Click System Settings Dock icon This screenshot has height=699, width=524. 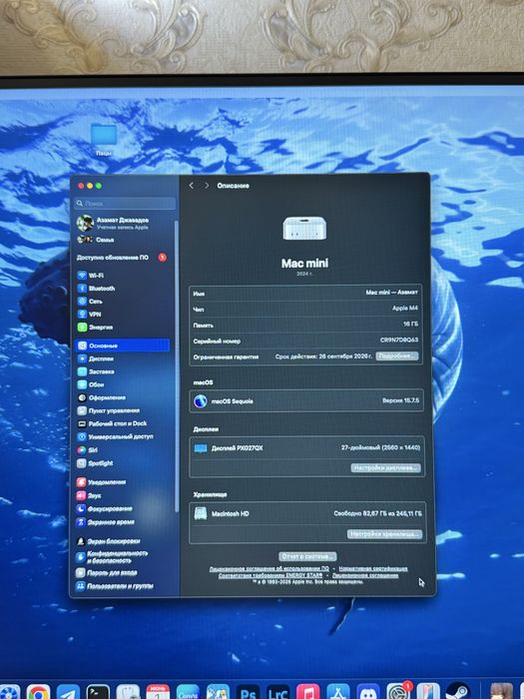[x=398, y=692]
